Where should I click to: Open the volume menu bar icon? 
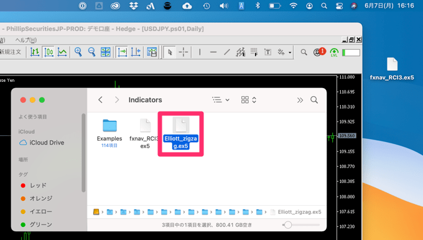224,6
